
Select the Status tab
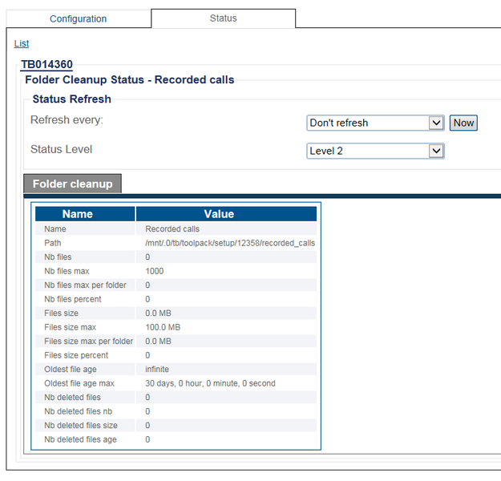224,18
